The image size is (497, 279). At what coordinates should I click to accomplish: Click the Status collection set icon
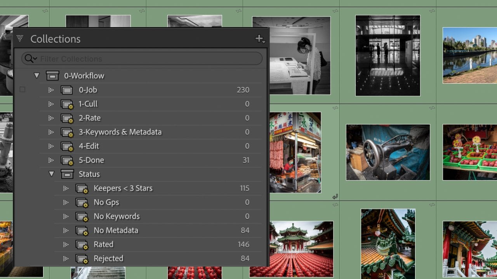(x=67, y=174)
